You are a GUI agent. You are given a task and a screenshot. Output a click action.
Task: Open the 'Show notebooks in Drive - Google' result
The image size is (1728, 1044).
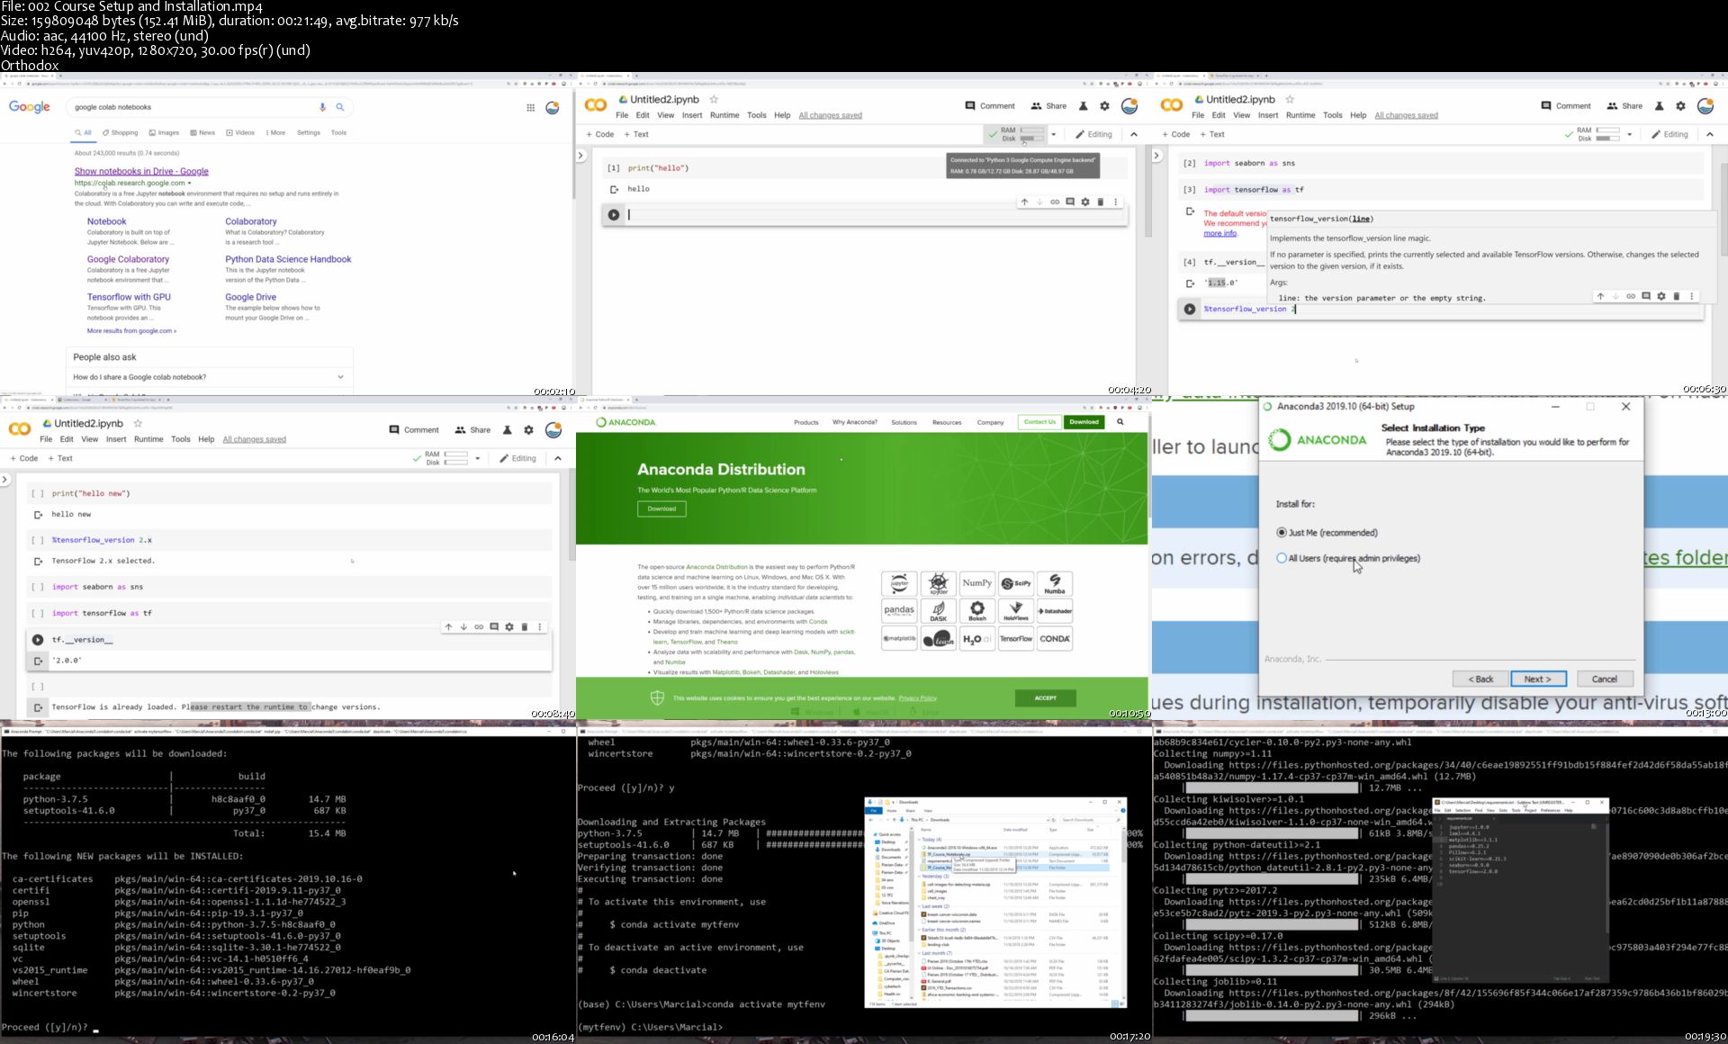pos(141,171)
